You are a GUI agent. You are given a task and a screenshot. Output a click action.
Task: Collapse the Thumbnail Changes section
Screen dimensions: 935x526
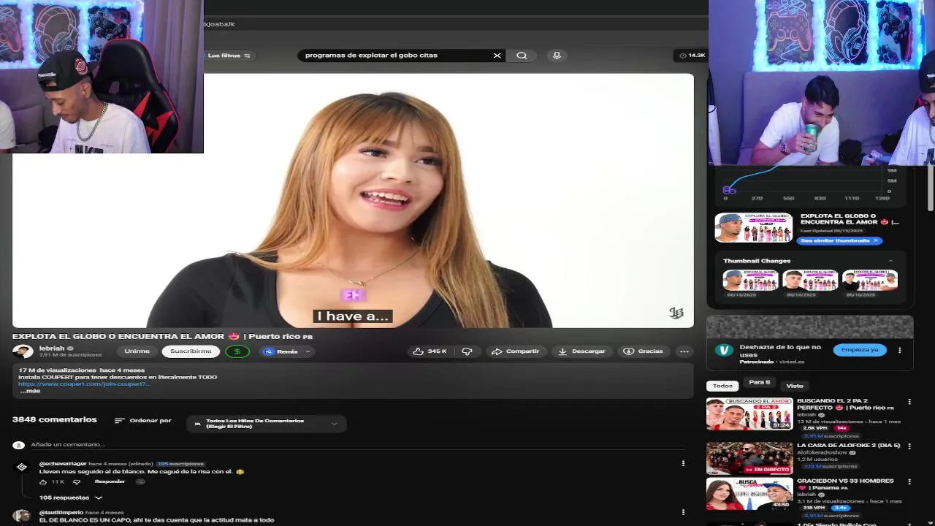(x=890, y=261)
